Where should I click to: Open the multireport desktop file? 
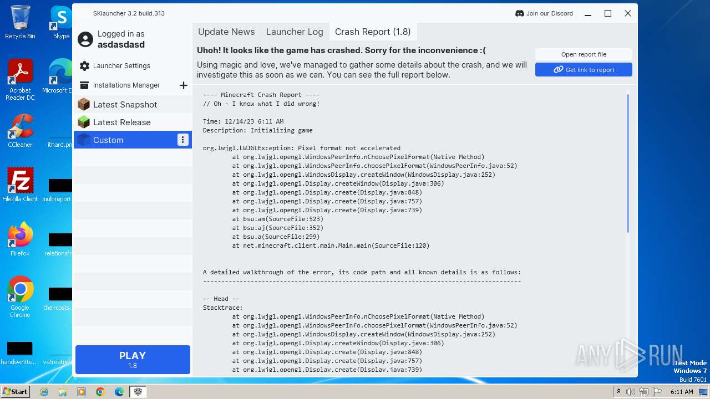coord(58,190)
